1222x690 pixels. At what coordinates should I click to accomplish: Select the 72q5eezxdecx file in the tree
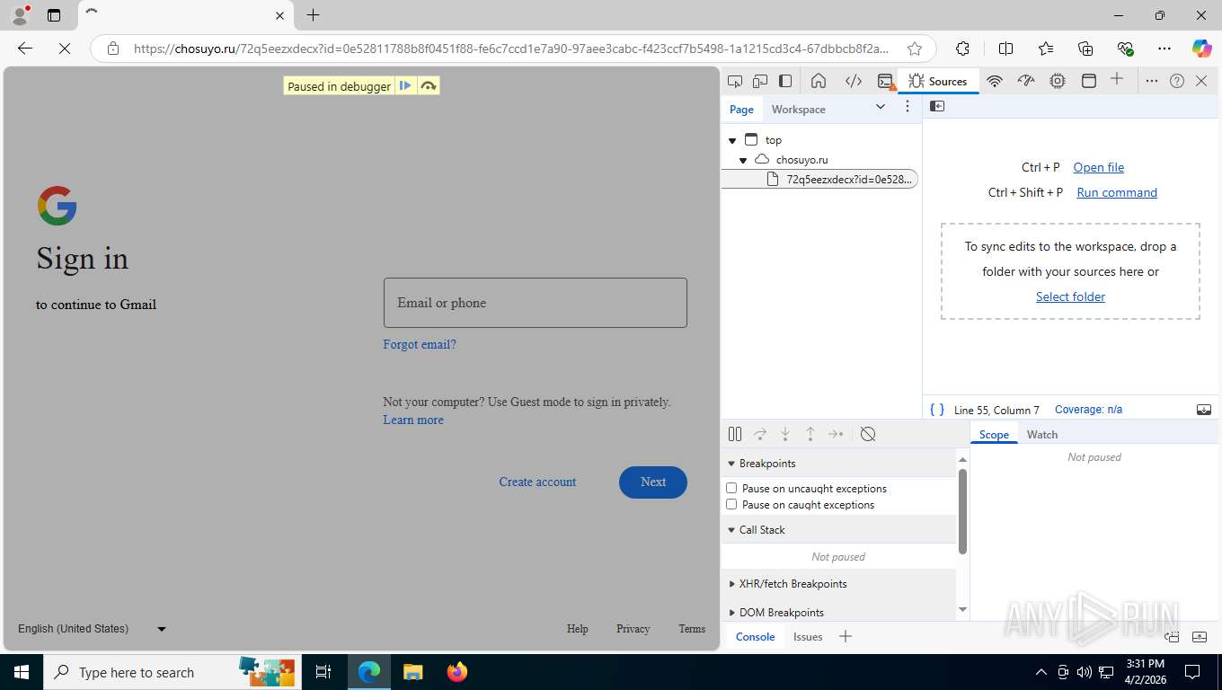819,179
